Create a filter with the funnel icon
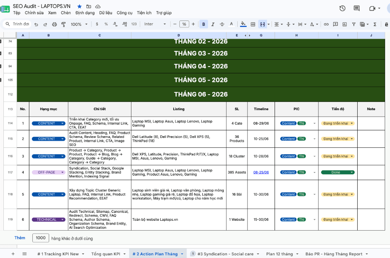This screenshot has height=258, width=390. (x=354, y=24)
